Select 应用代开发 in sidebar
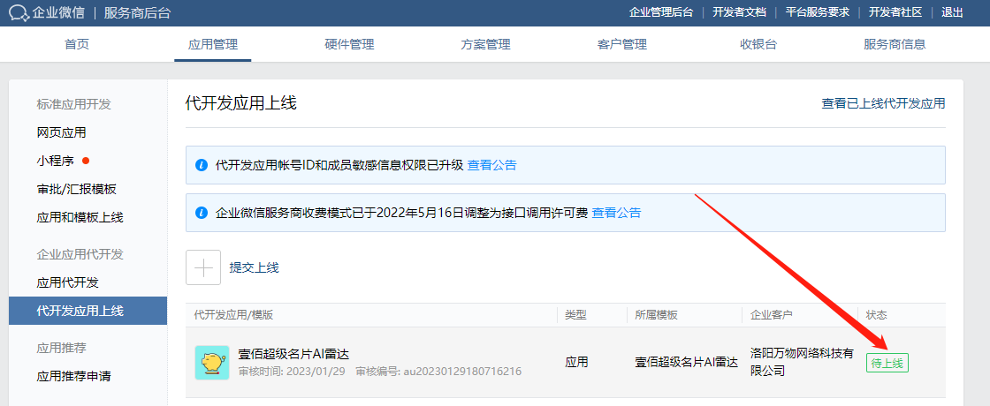 click(x=67, y=282)
